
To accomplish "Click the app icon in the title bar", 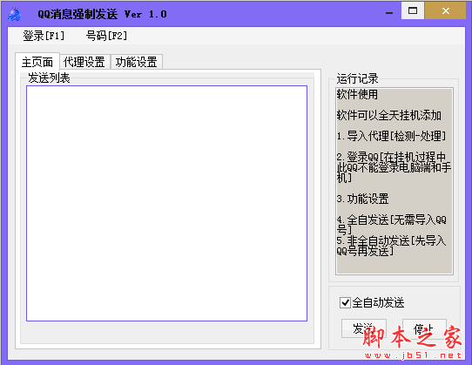I will coord(14,14).
